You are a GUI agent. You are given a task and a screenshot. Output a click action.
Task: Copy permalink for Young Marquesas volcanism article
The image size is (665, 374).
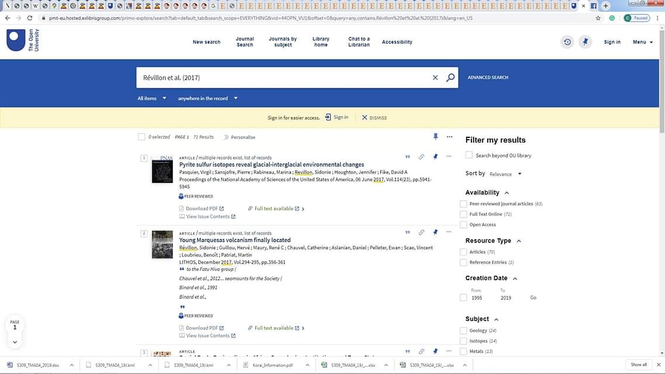click(x=421, y=232)
